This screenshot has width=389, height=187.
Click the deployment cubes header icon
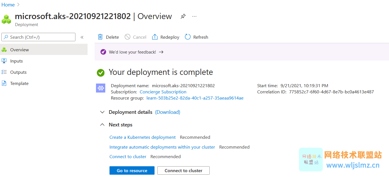(x=6, y=19)
